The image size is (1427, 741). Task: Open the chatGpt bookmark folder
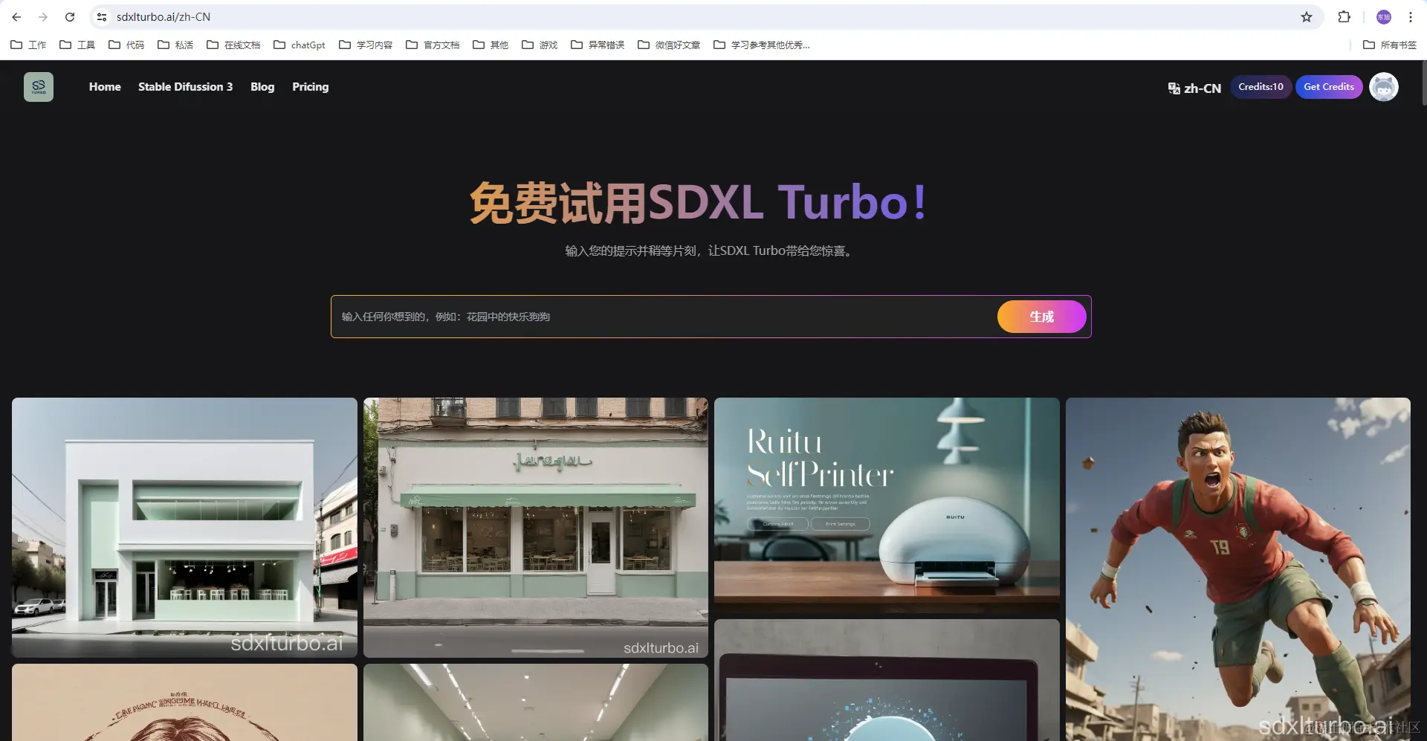[300, 45]
